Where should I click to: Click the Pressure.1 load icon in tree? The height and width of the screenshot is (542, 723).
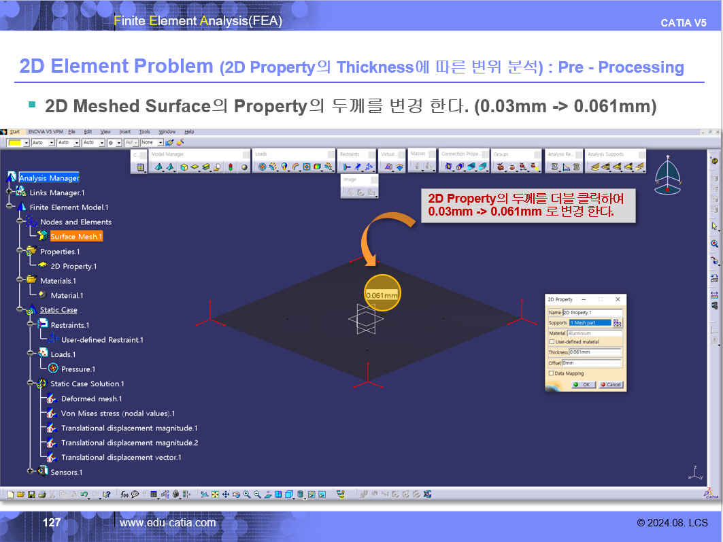click(53, 369)
